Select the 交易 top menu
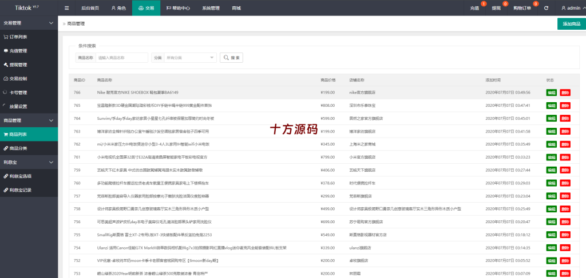 click(x=146, y=8)
